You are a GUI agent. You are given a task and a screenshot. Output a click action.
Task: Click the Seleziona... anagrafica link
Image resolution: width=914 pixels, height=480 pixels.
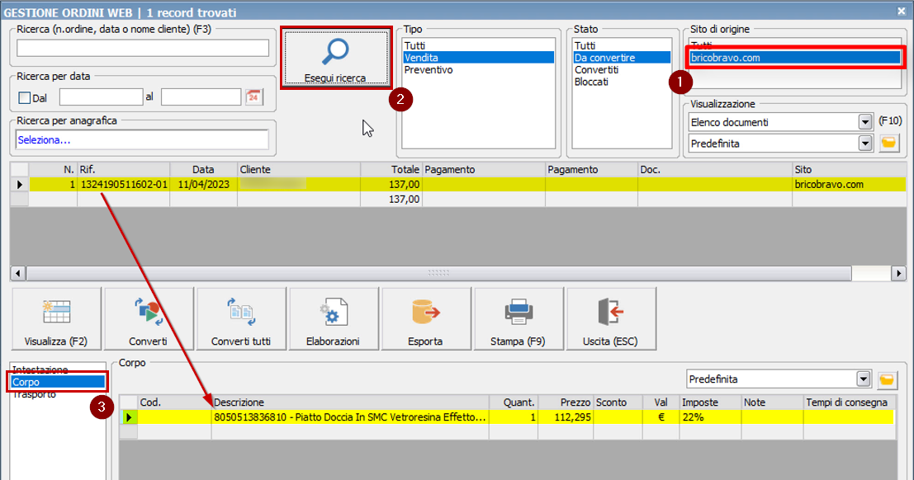45,140
